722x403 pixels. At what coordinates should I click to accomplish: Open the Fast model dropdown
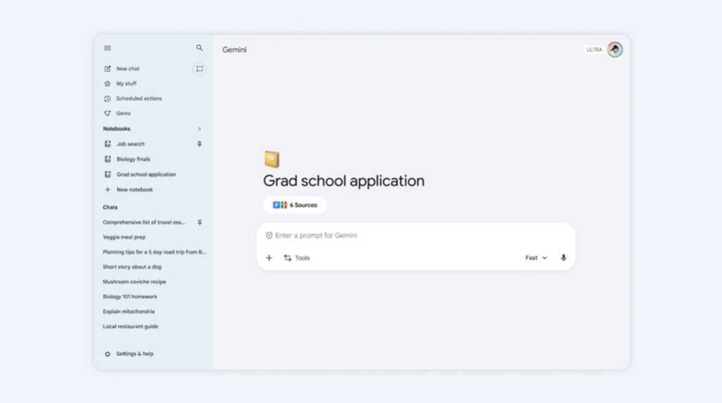click(x=536, y=258)
